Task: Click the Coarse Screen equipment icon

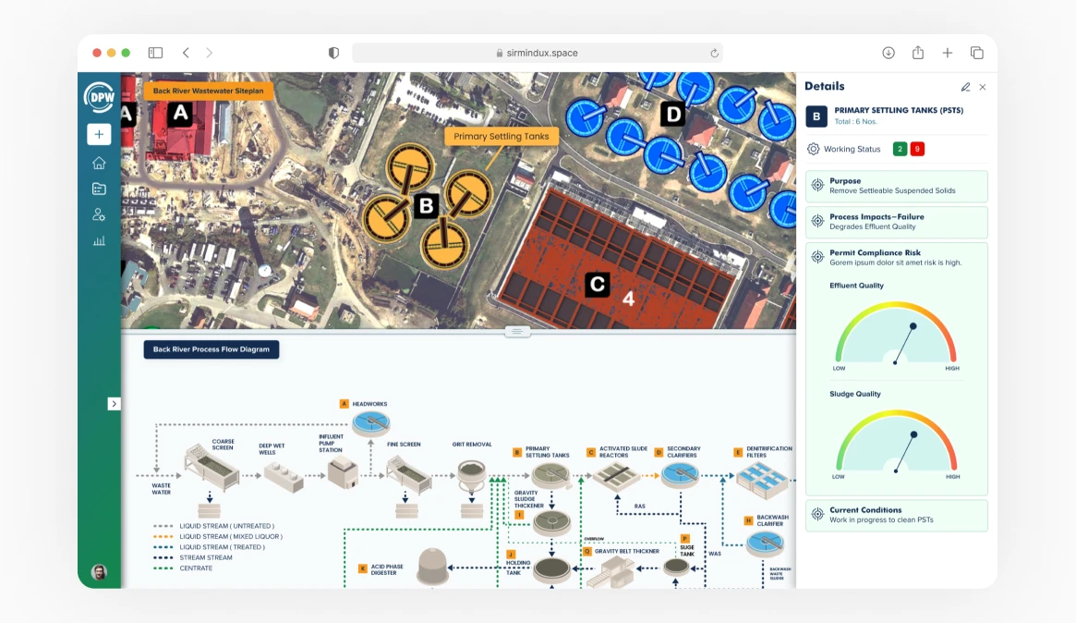Action: pyautogui.click(x=212, y=467)
